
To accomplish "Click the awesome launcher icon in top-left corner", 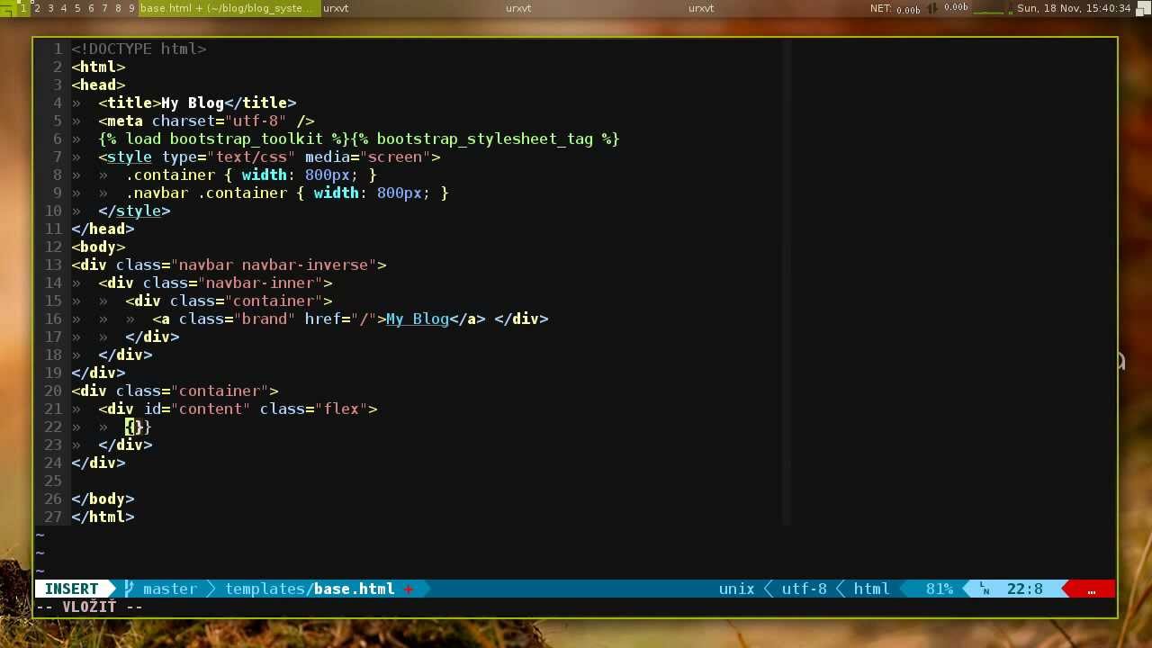I will tap(7, 8).
